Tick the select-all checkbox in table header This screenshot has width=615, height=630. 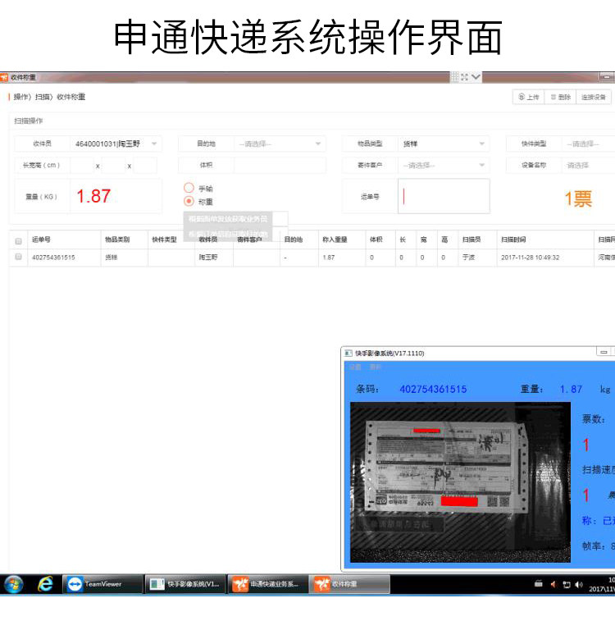(18, 241)
